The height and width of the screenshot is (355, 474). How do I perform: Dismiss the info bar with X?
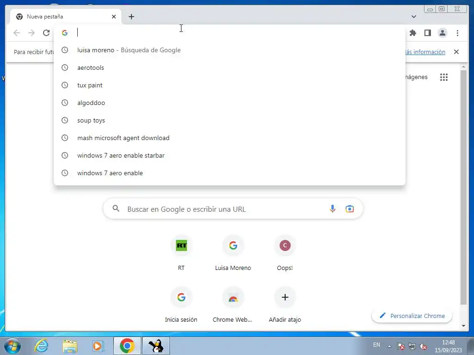(456, 52)
